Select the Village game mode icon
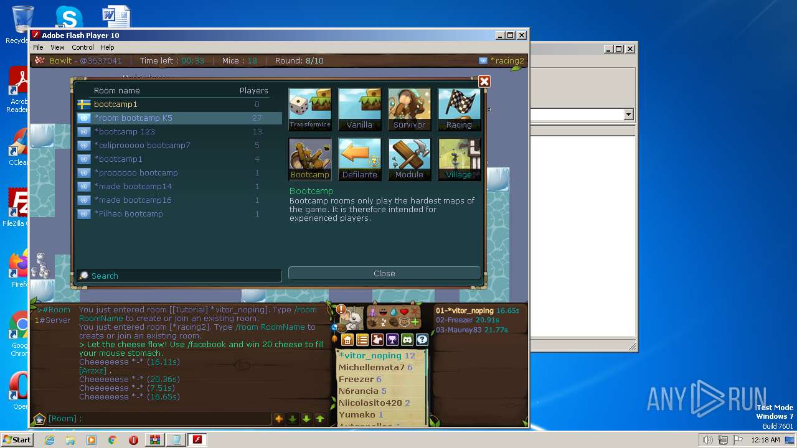The image size is (797, 448). [459, 159]
